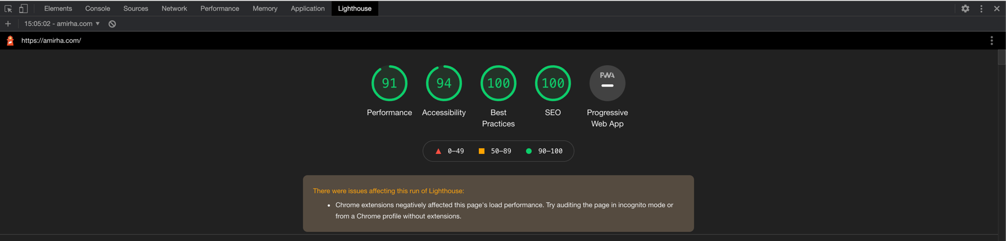1006x241 pixels.
Task: Jump to Best Practices score gauge 100
Action: point(499,83)
